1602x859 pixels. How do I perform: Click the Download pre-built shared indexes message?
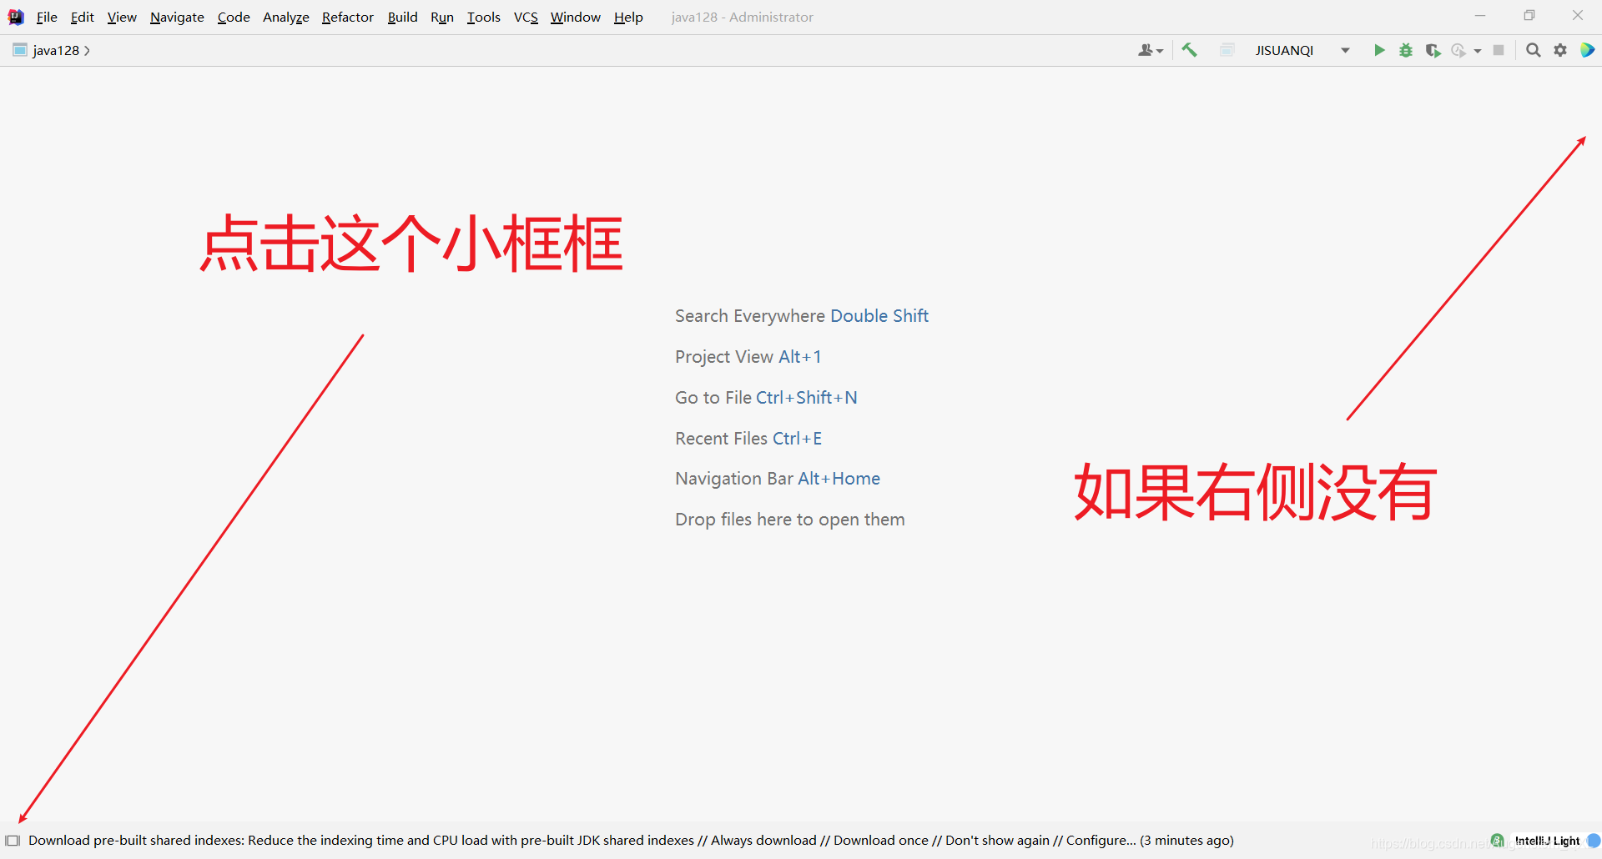[x=137, y=840]
